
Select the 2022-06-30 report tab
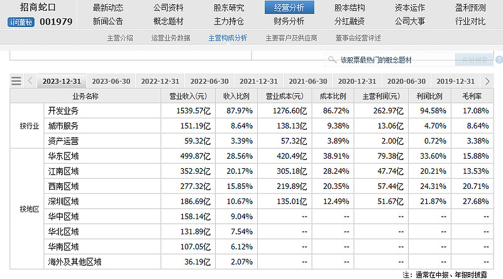coord(209,81)
